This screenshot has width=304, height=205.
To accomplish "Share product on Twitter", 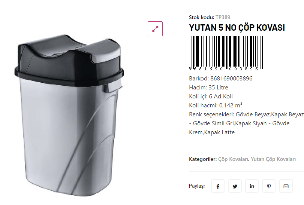I will click(x=235, y=186).
